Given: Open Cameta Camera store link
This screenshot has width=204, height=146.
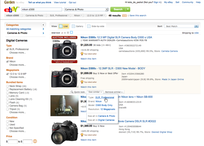Looking at the screenshot, I should pyautogui.click(x=169, y=51).
